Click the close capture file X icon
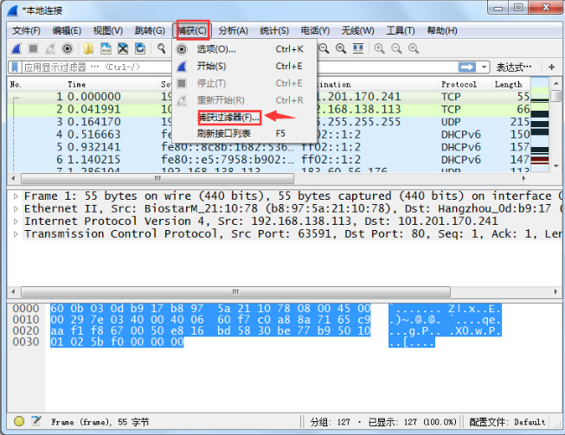This screenshot has height=435, width=565. pyautogui.click(x=123, y=48)
